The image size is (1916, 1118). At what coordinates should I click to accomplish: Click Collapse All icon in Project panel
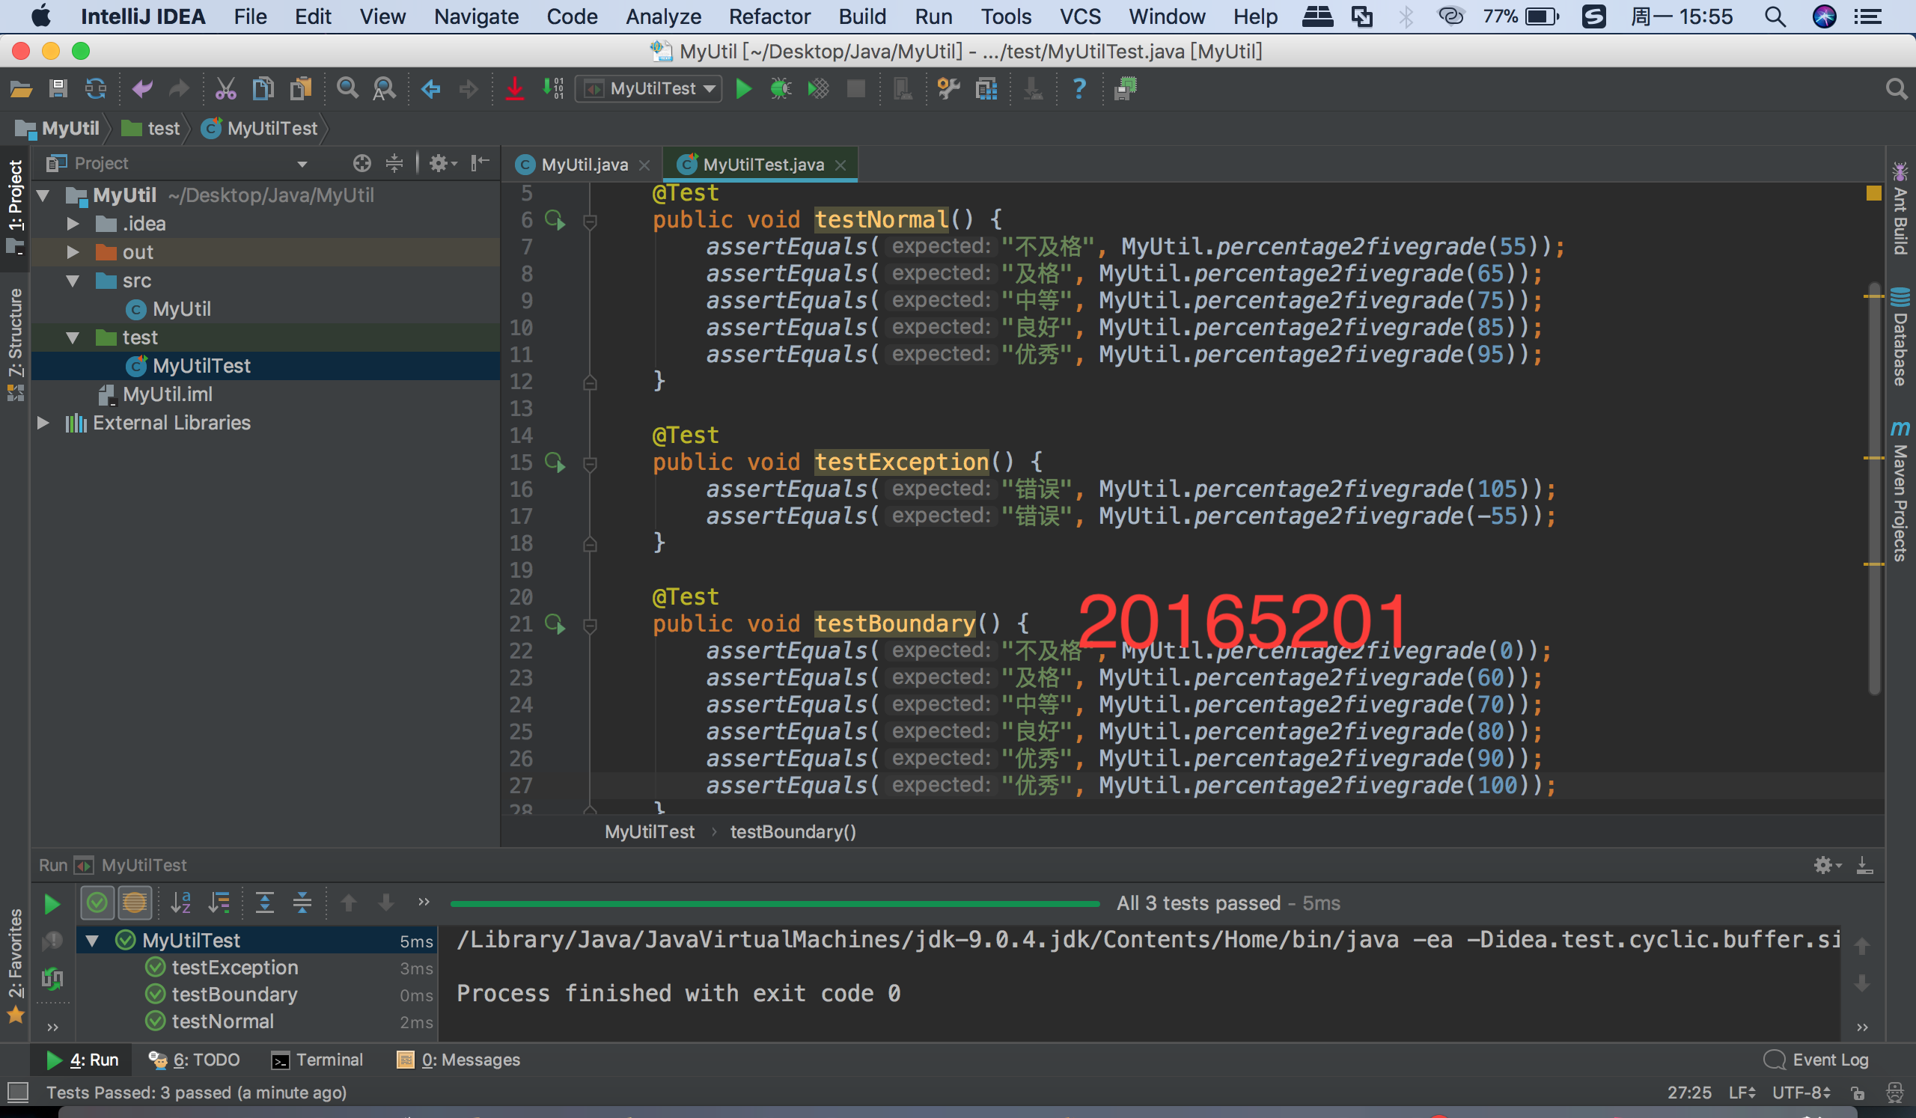pyautogui.click(x=394, y=162)
